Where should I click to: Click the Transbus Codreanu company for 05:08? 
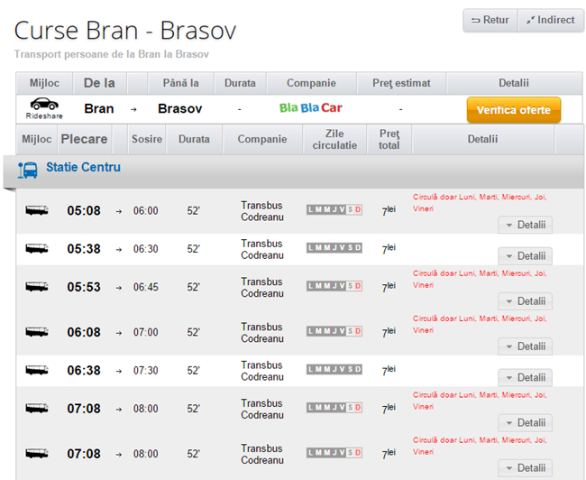261,211
